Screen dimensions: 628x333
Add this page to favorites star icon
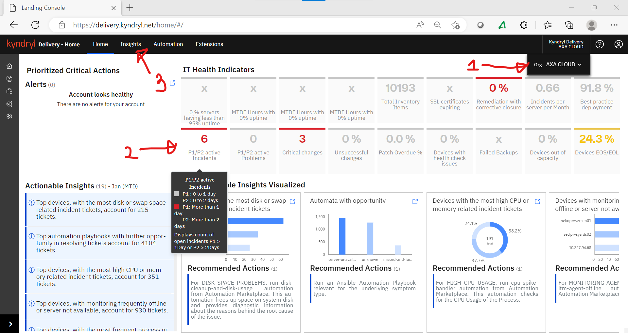pyautogui.click(x=455, y=25)
